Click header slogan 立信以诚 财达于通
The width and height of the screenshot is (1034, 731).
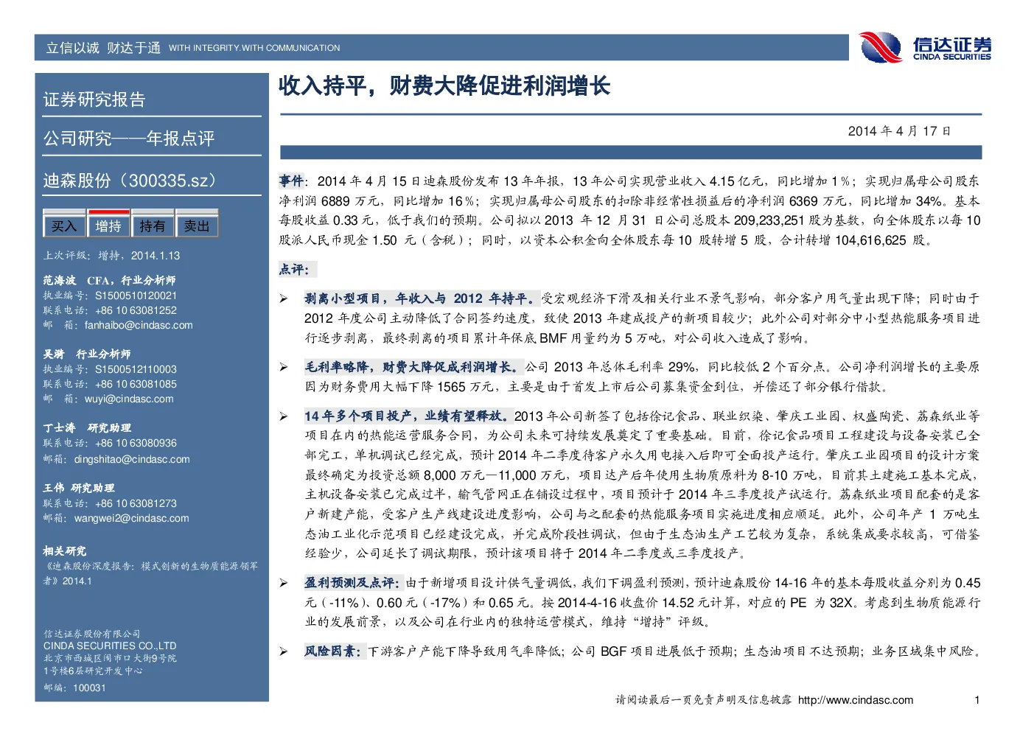(103, 48)
